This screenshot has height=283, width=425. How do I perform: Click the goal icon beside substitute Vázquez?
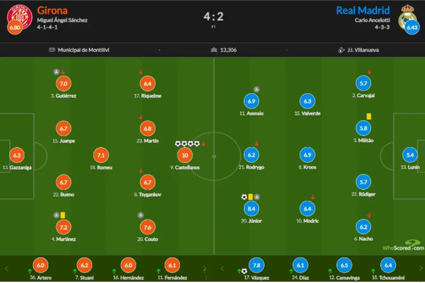point(244,271)
